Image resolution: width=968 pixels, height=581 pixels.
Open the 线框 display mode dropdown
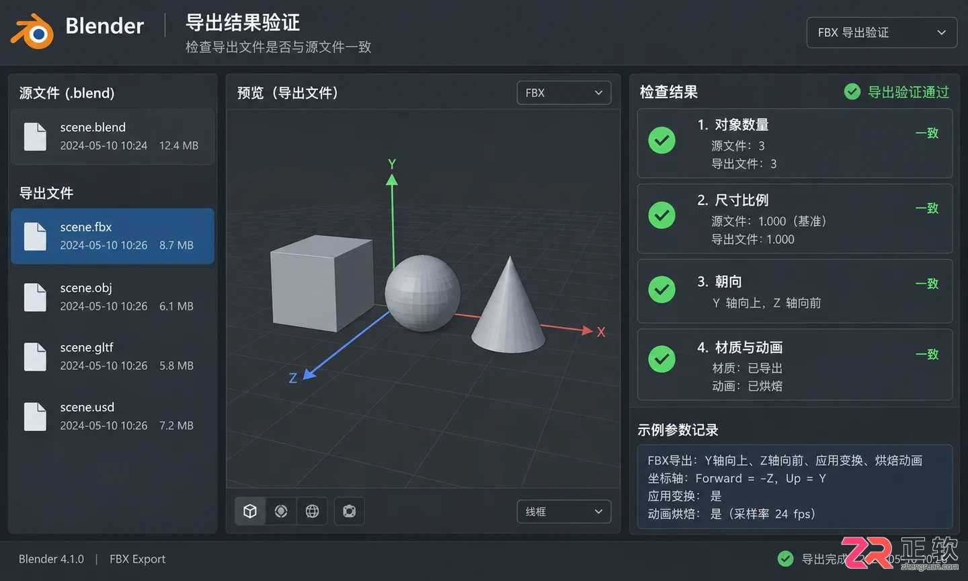[x=564, y=512]
